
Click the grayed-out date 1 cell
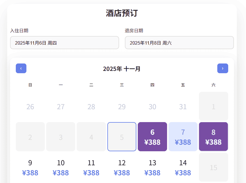point(213,106)
